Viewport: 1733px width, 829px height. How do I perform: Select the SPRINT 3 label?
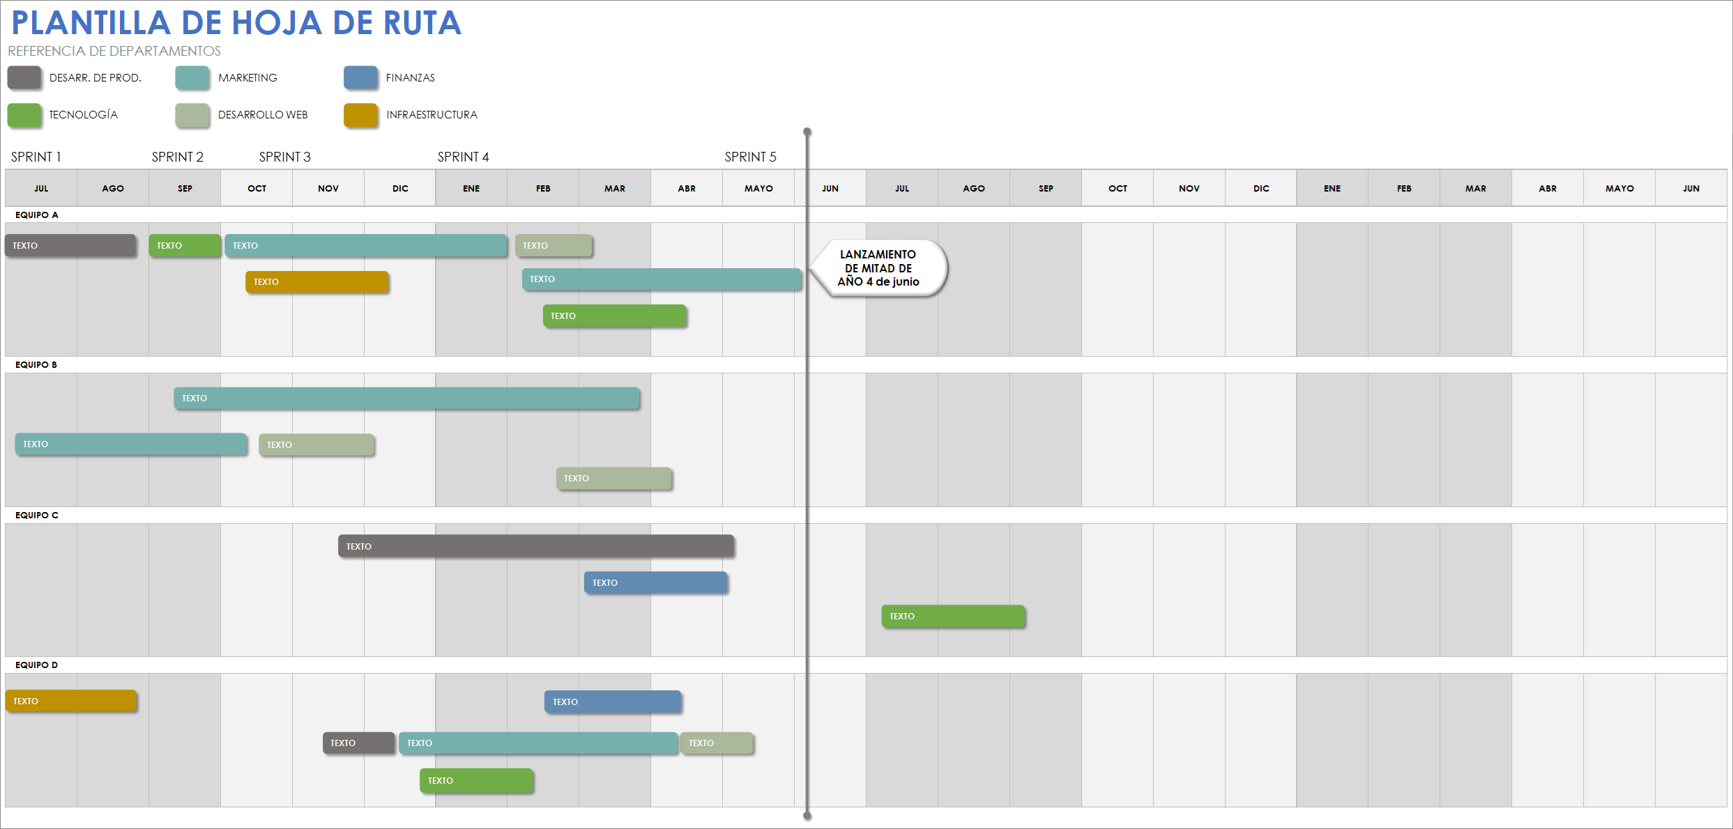(x=285, y=157)
